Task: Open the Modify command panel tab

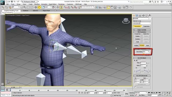Action: (x=137, y=16)
